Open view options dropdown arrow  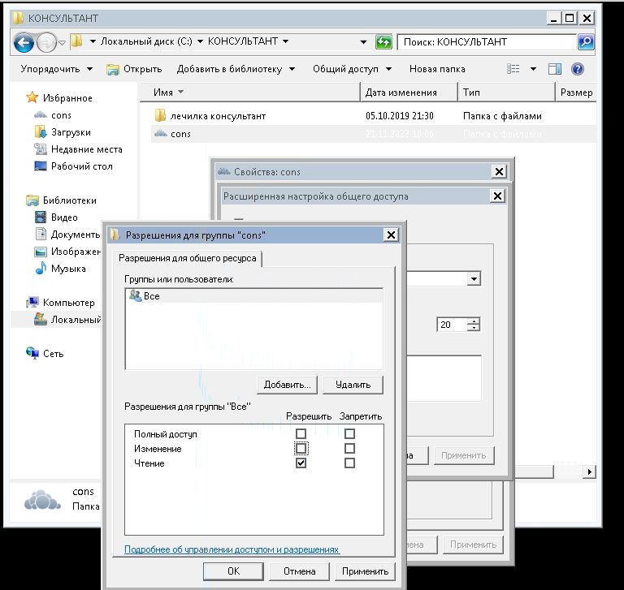[x=533, y=69]
